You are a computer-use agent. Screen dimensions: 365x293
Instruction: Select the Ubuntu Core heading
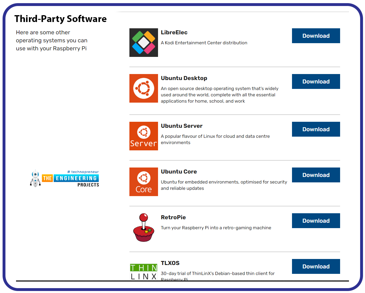pos(179,172)
